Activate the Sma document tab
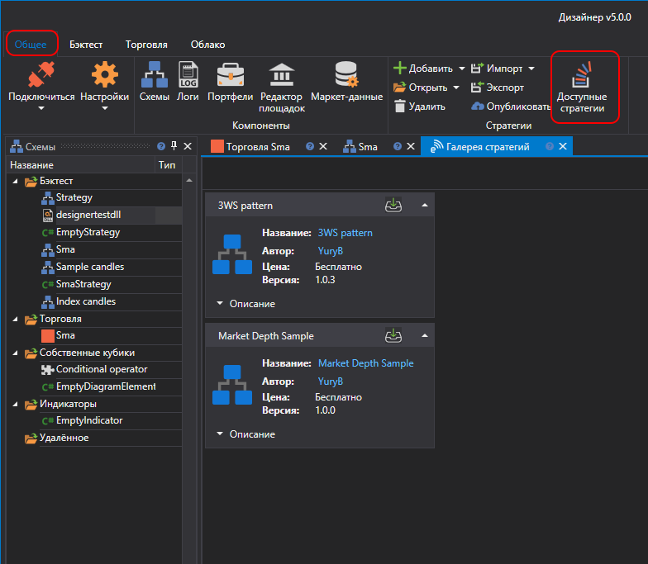Screen dimensions: 648x564 (x=368, y=147)
